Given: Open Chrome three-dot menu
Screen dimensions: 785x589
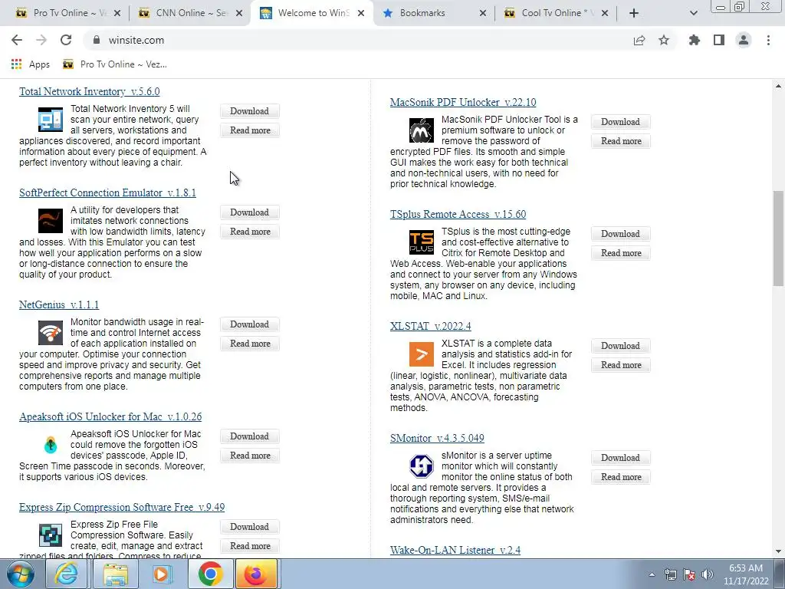Looking at the screenshot, I should click(768, 40).
